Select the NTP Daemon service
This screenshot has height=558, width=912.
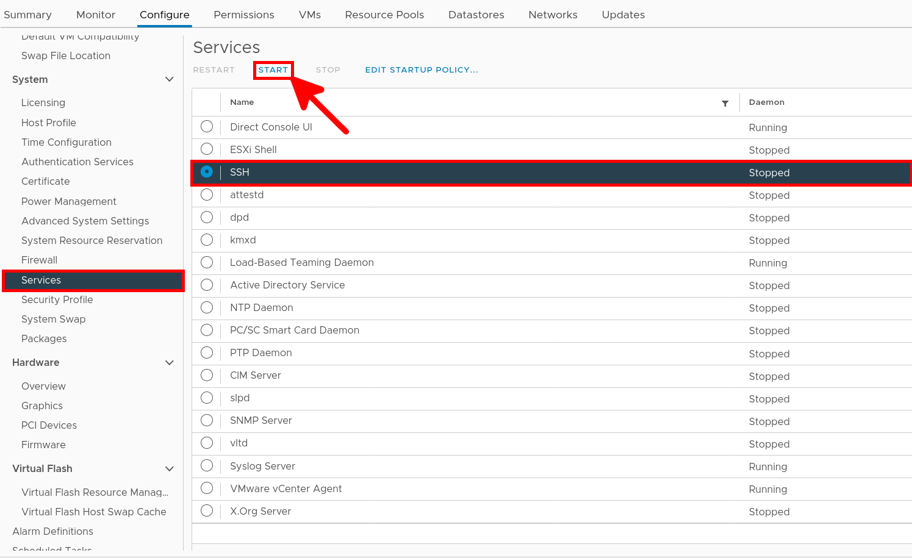(206, 308)
